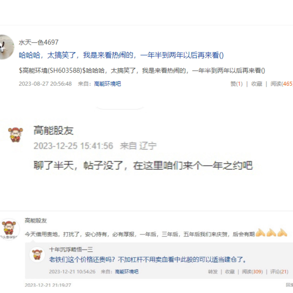Click 转发 in the quoted post
293x293 pixels.
coord(213,272)
